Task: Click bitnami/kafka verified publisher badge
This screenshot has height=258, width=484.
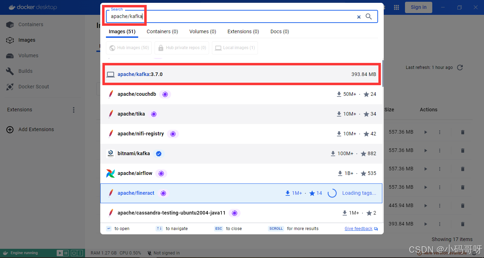Action: tap(159, 154)
